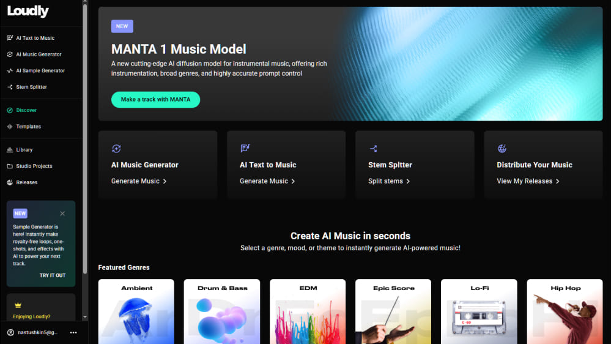This screenshot has height=344, width=611.
Task: Open Generate Music under AI Music Generator
Action: click(x=139, y=181)
